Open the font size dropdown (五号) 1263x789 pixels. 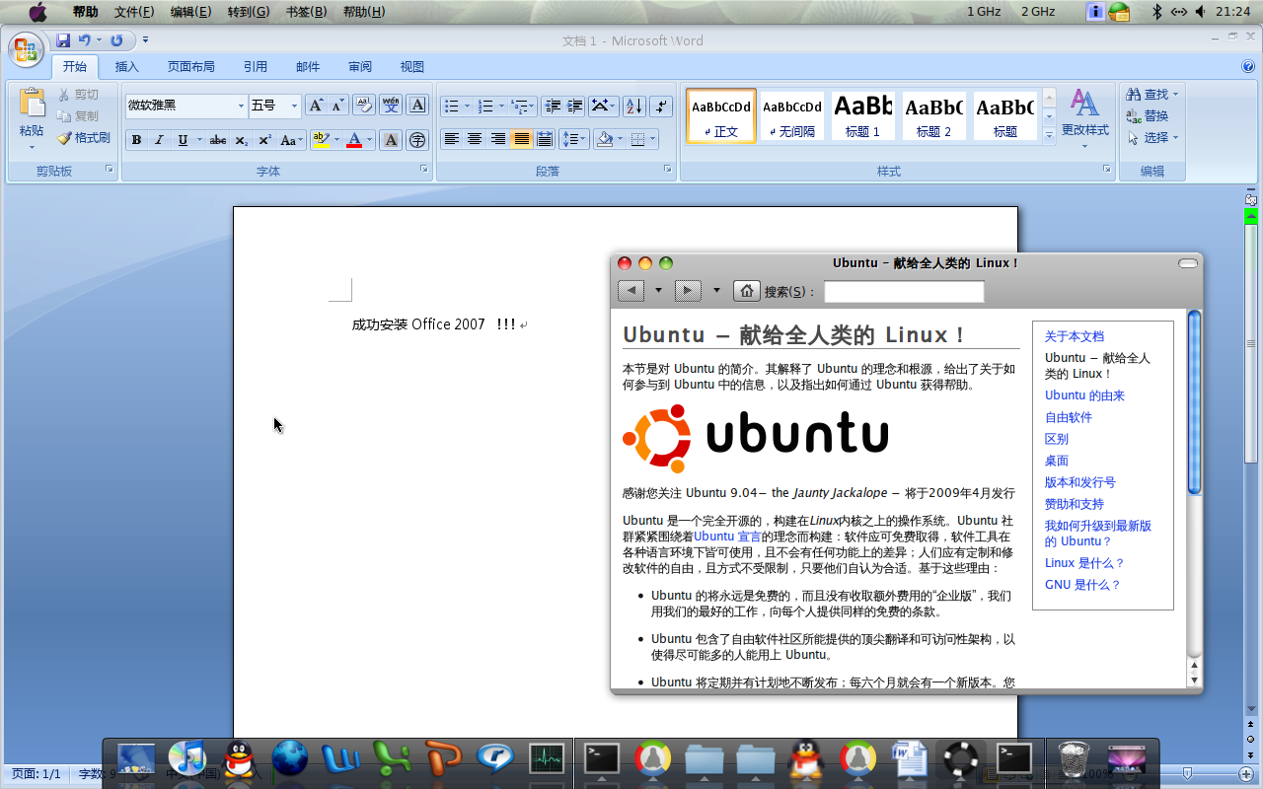(294, 106)
